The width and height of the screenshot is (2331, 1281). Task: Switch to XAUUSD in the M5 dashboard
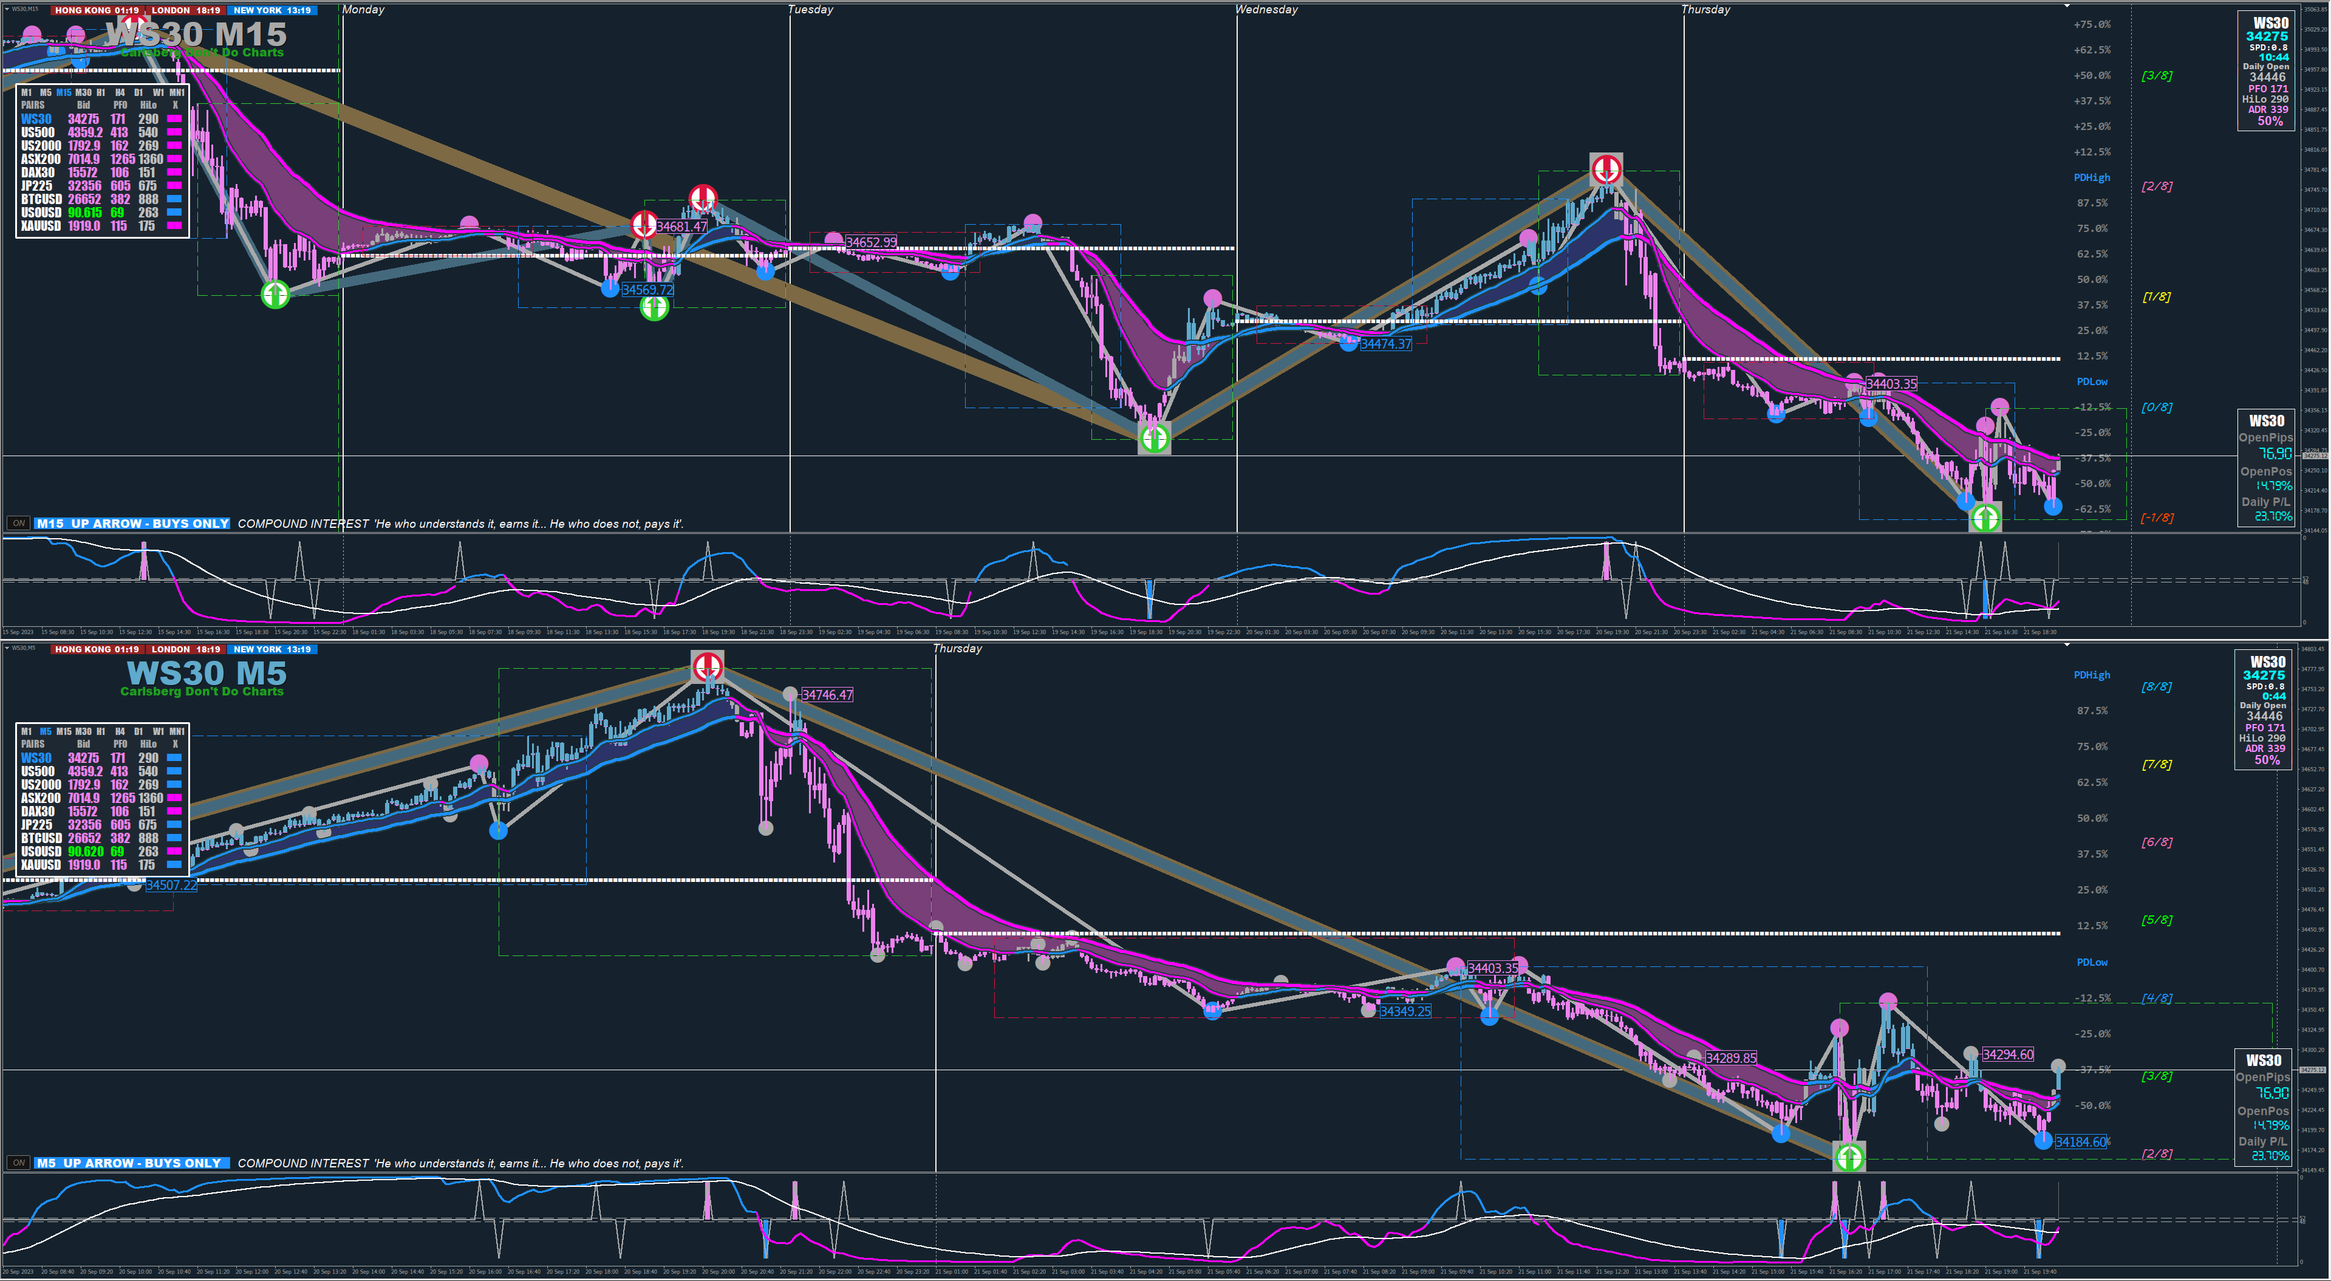pyautogui.click(x=41, y=865)
